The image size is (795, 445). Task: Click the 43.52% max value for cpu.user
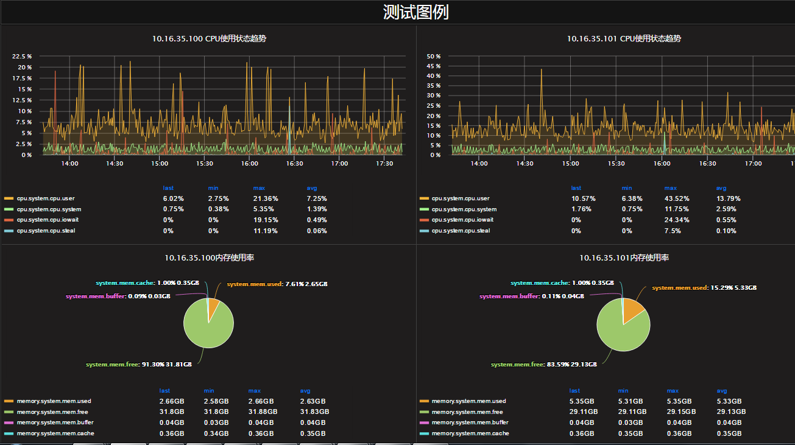click(677, 198)
